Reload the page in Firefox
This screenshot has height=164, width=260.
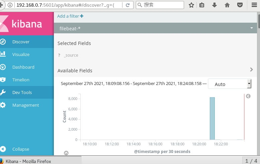[x=127, y=5]
